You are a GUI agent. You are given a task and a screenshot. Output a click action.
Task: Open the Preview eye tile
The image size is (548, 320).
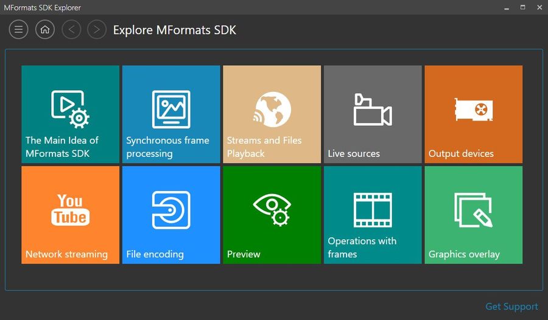coord(272,215)
